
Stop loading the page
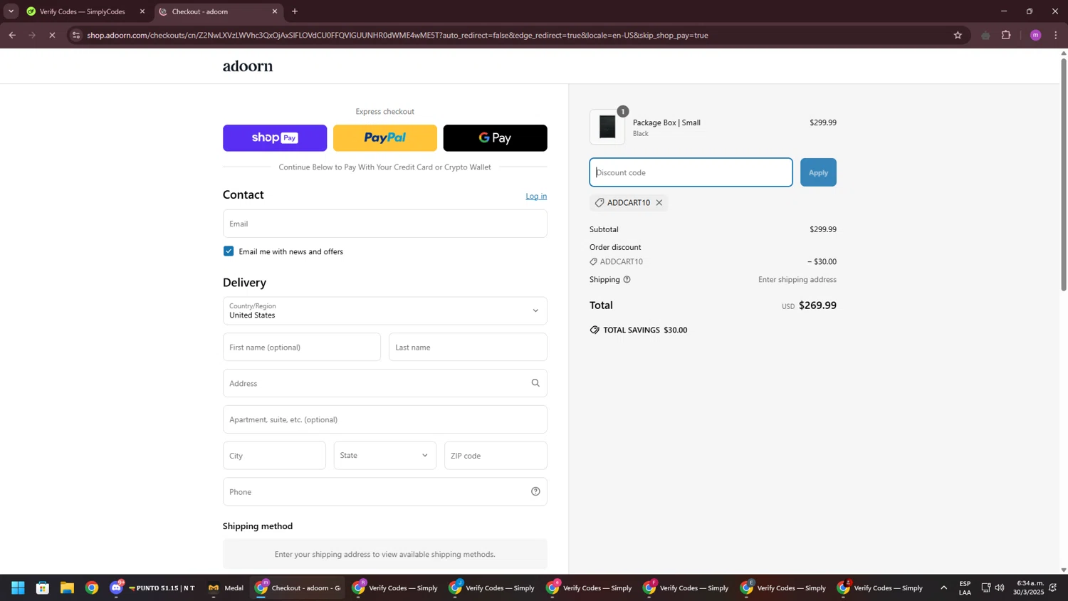coord(52,35)
